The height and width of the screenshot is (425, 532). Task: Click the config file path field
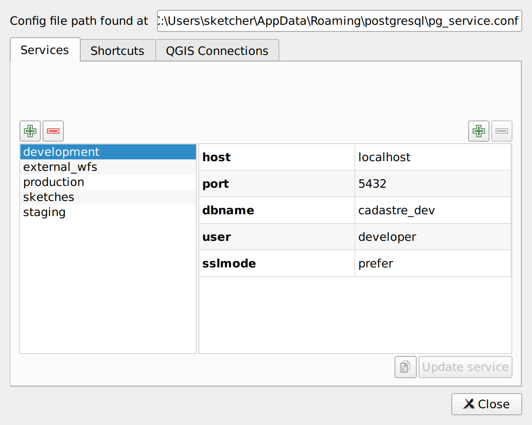(339, 21)
